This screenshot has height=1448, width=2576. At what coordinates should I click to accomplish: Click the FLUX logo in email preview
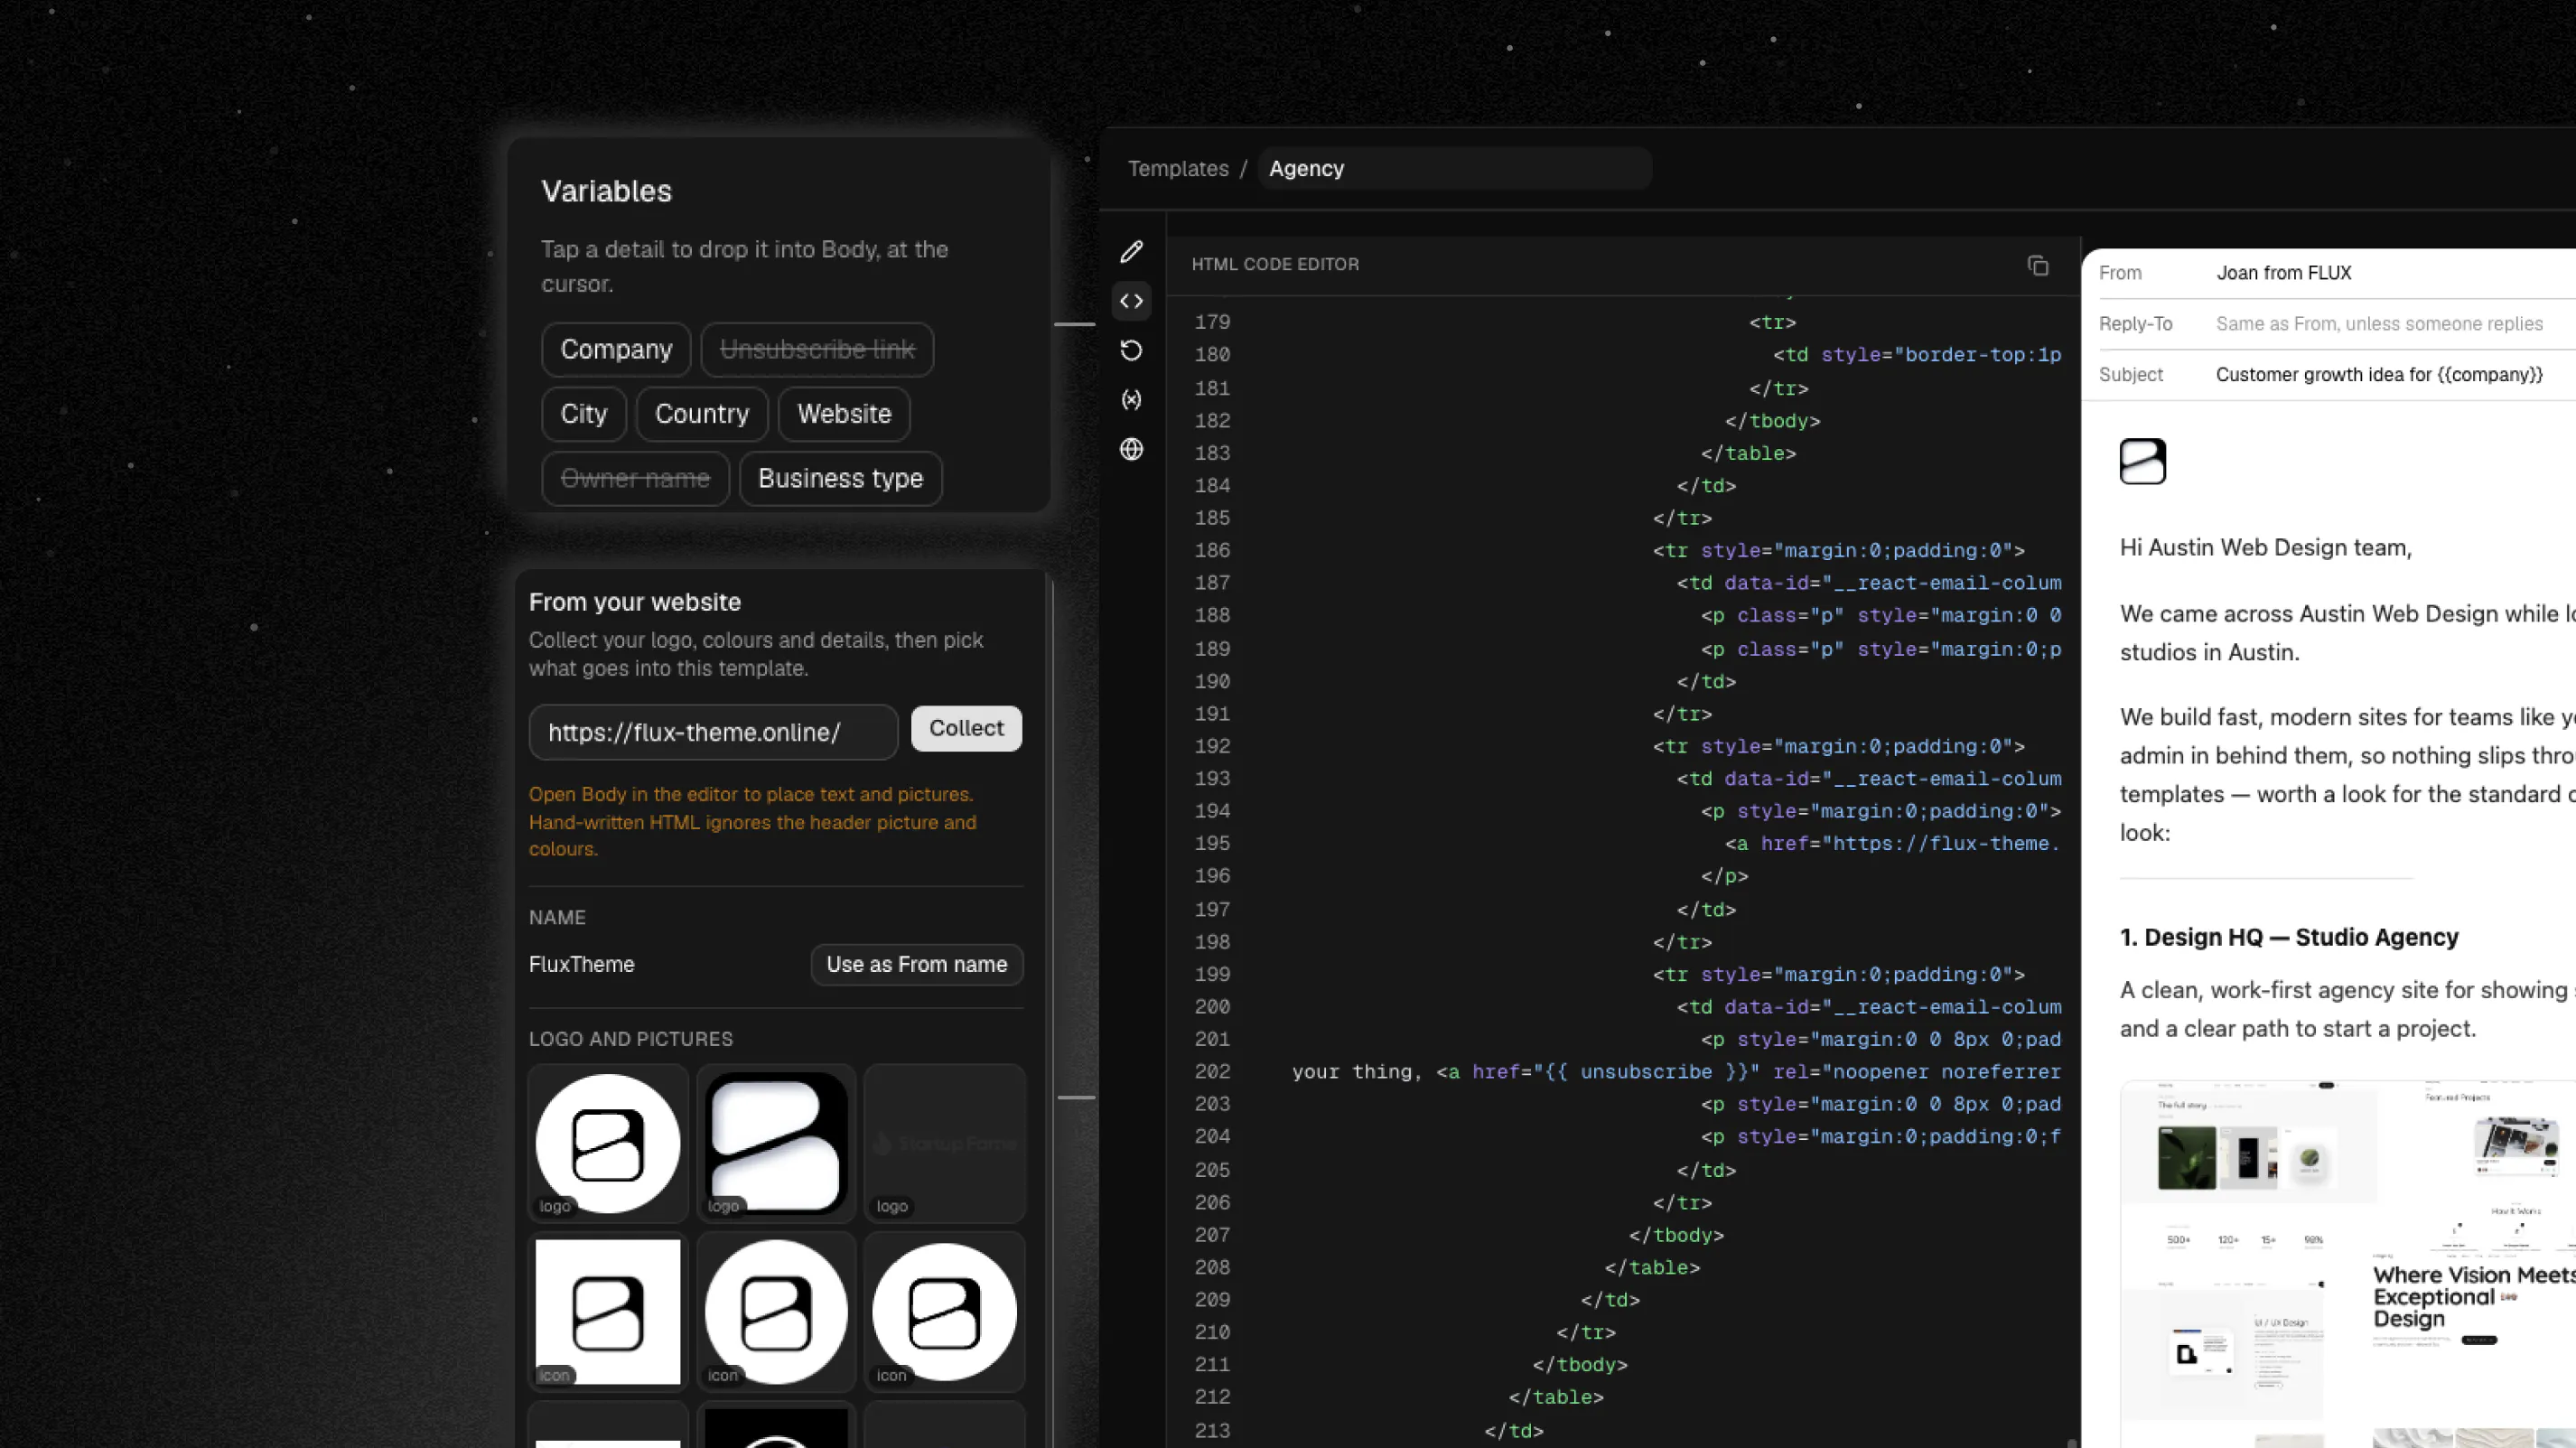pos(2142,461)
